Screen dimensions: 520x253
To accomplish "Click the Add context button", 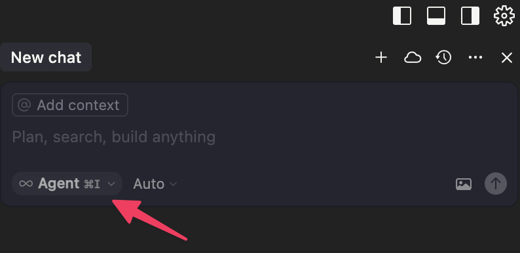I will pyautogui.click(x=70, y=105).
